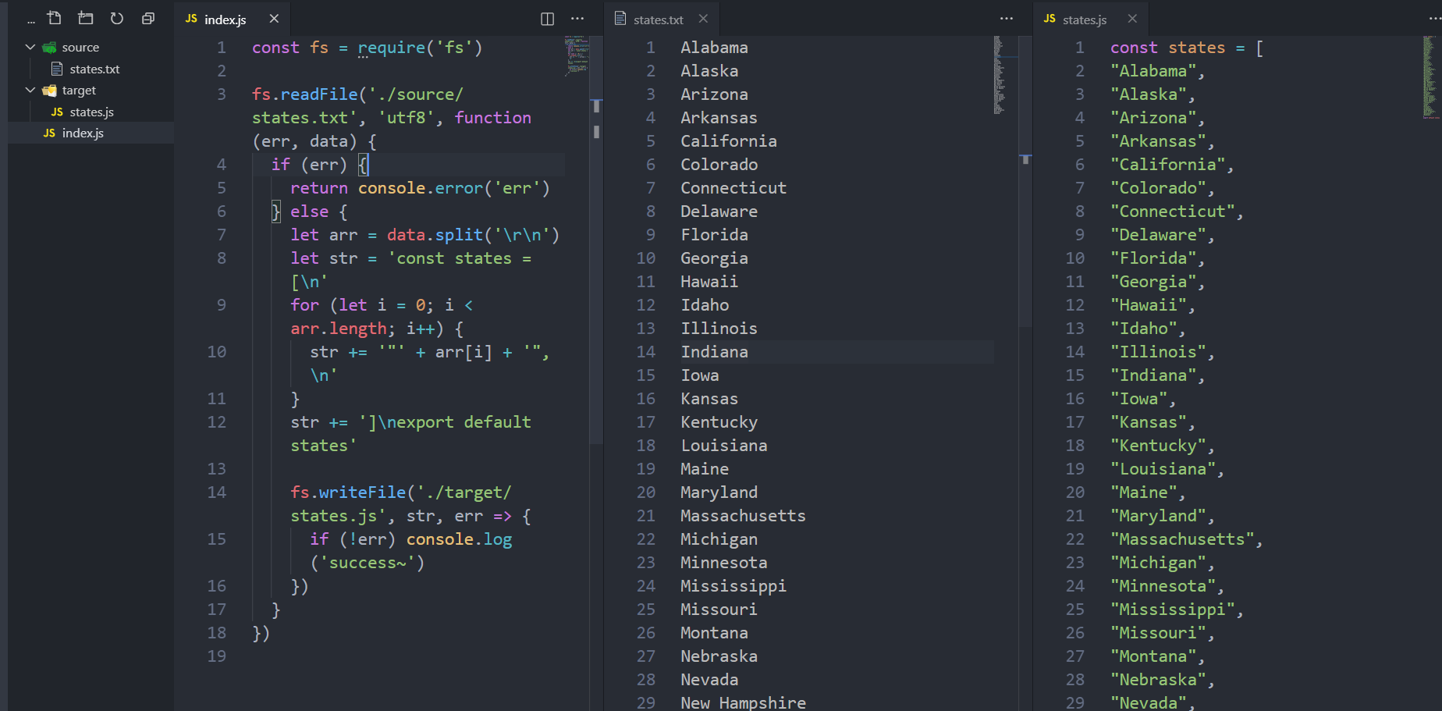Screen dimensions: 1442x711
Task: Refresh the file explorer
Action: coord(116,18)
